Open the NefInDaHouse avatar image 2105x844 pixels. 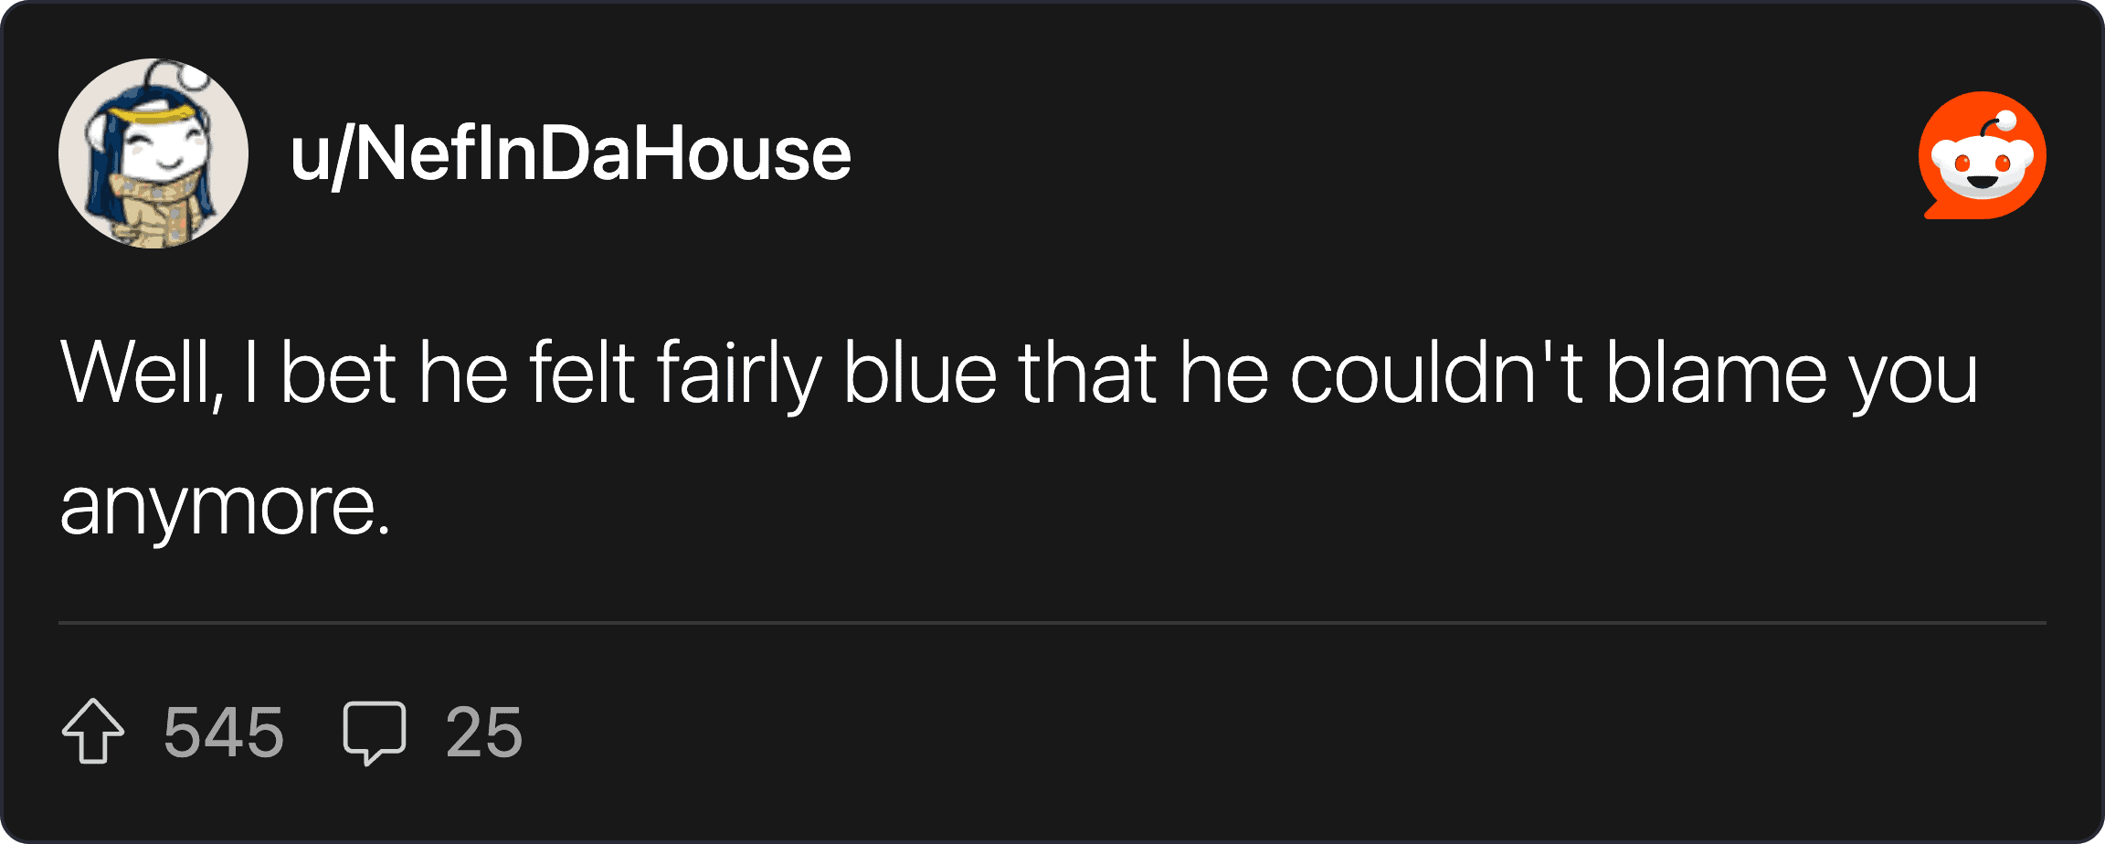(153, 153)
